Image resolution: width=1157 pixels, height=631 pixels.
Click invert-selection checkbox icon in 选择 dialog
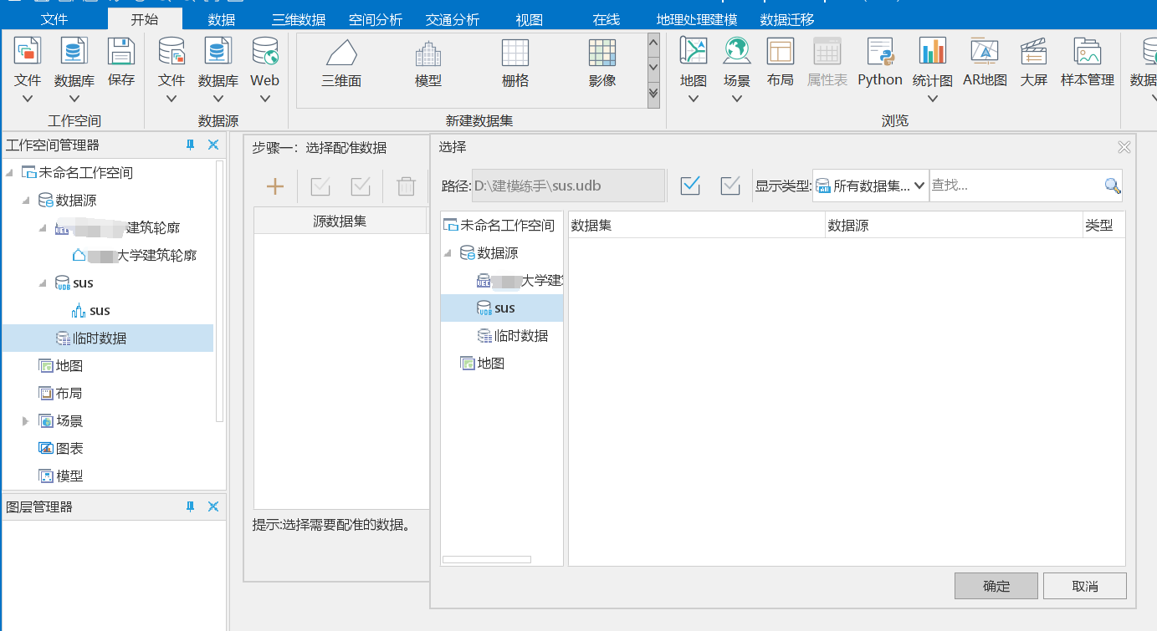pyautogui.click(x=730, y=186)
